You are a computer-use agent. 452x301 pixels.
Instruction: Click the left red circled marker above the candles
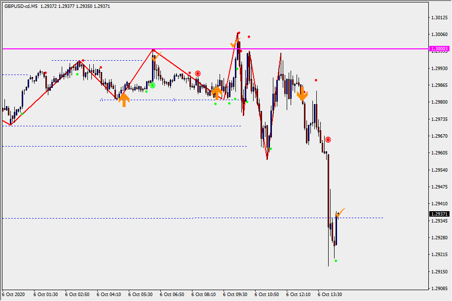coord(198,74)
